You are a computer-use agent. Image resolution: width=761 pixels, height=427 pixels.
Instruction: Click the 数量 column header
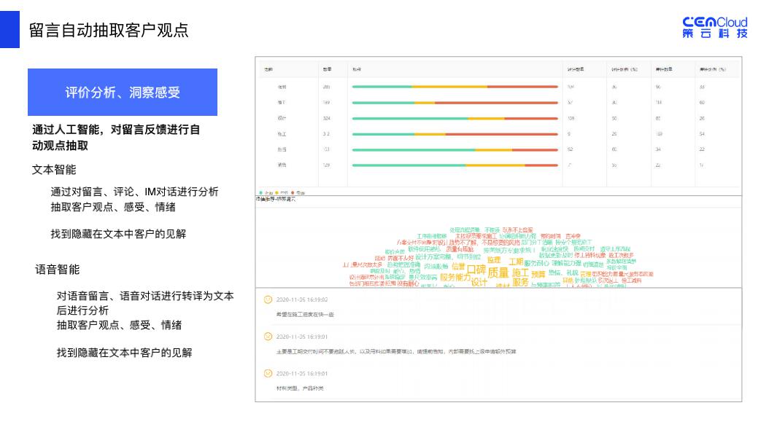click(327, 69)
